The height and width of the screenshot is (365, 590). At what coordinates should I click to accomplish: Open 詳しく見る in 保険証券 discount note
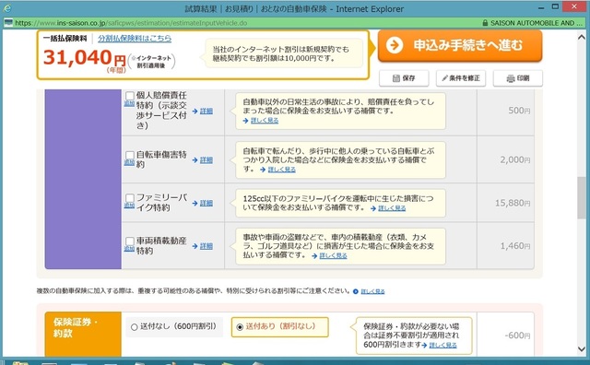[x=442, y=345]
